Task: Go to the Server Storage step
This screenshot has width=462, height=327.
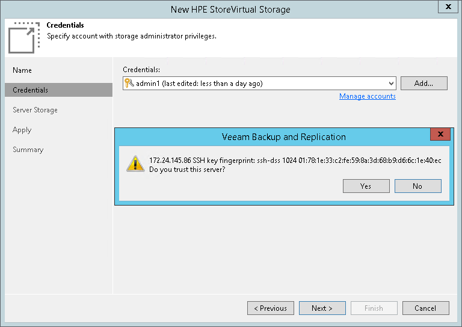Action: click(35, 110)
